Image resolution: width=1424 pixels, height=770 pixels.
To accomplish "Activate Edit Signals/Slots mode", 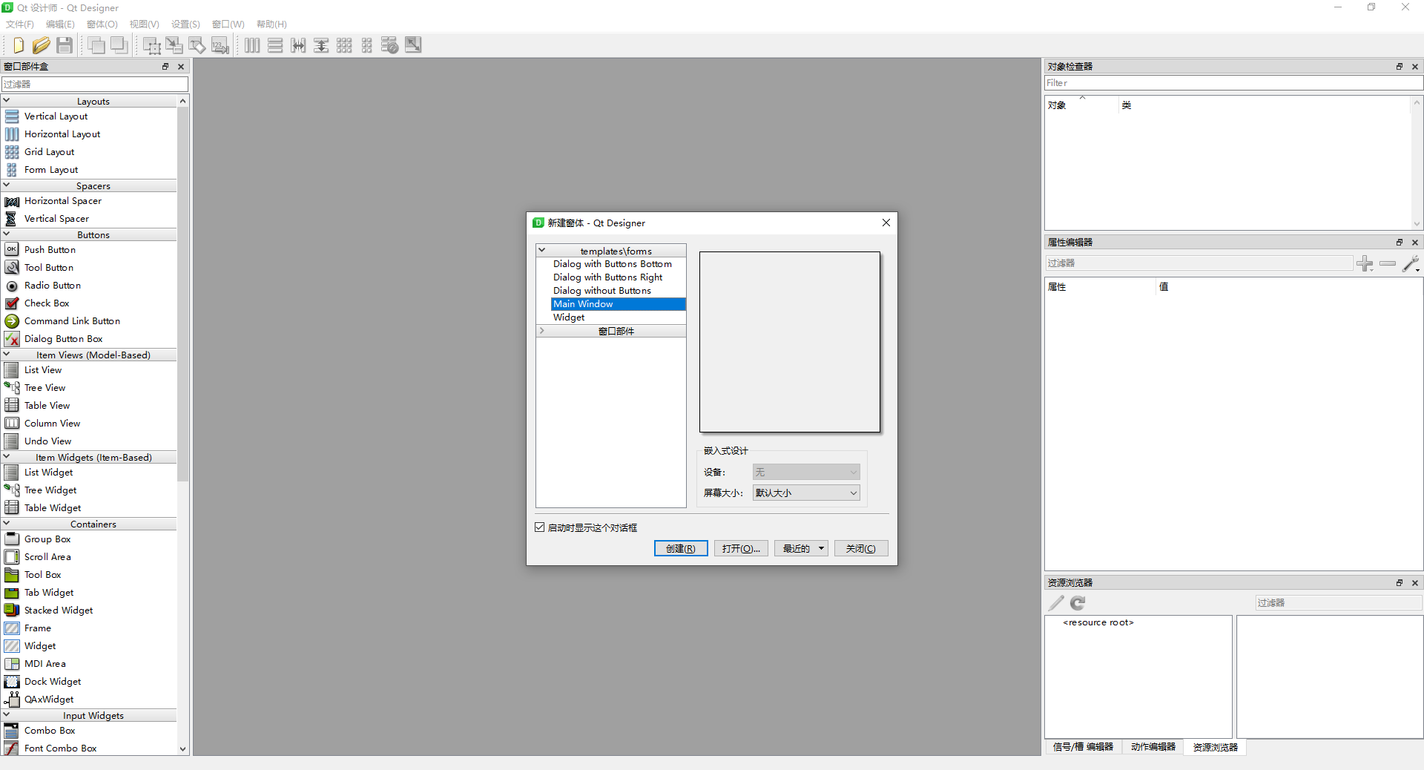I will [x=174, y=45].
